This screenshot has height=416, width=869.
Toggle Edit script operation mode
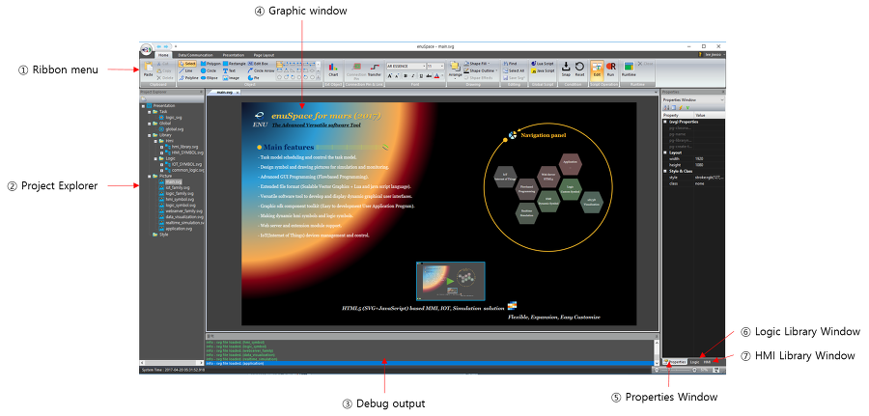point(597,69)
